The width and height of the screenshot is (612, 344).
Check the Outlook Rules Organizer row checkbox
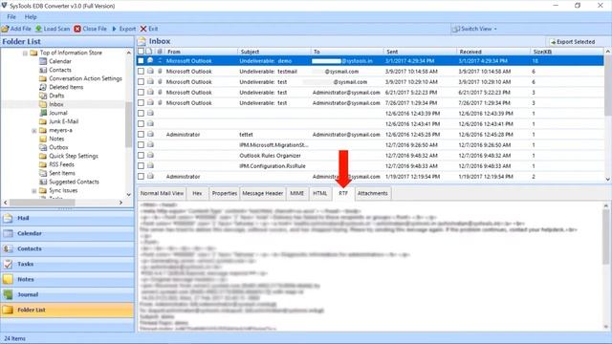point(141,155)
